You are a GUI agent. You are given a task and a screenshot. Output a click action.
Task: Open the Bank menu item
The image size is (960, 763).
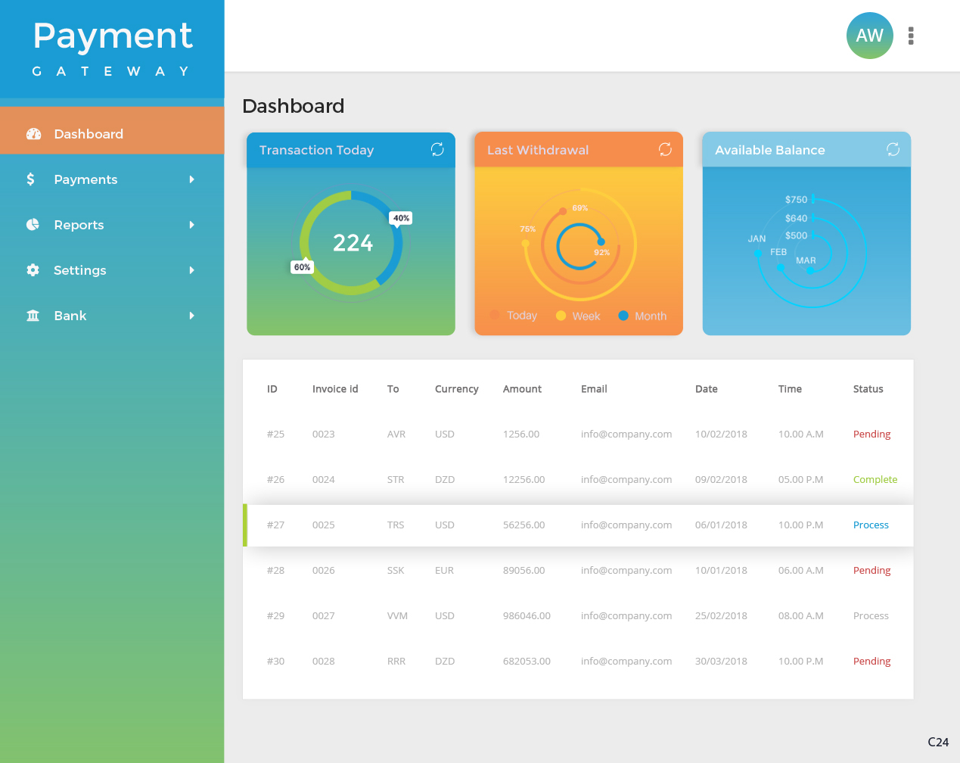point(112,316)
